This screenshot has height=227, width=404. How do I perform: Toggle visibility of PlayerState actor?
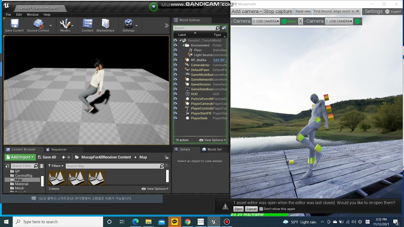pos(175,118)
